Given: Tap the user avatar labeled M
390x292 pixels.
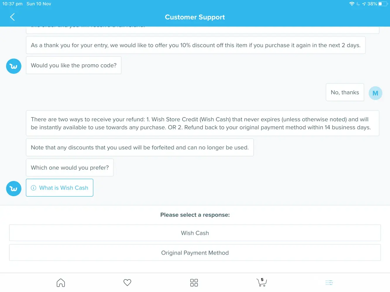Looking at the screenshot, I should tap(375, 93).
